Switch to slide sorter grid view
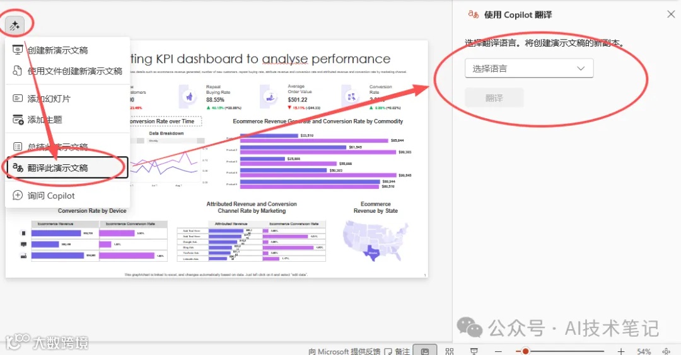 point(450,351)
